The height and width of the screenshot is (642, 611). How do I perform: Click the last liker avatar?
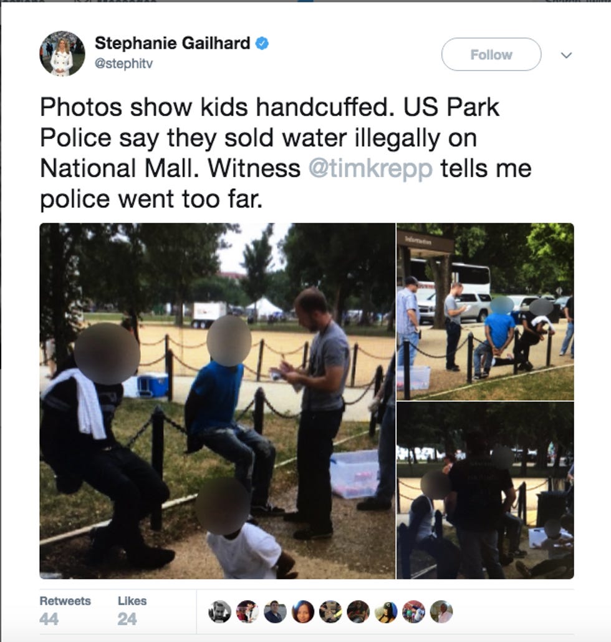441,611
